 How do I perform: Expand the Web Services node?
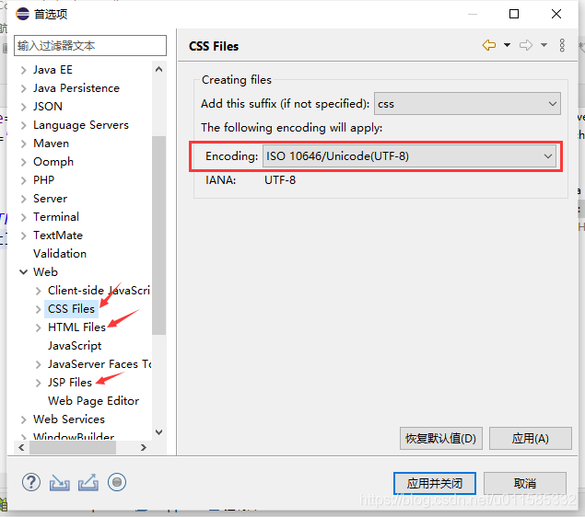point(24,419)
